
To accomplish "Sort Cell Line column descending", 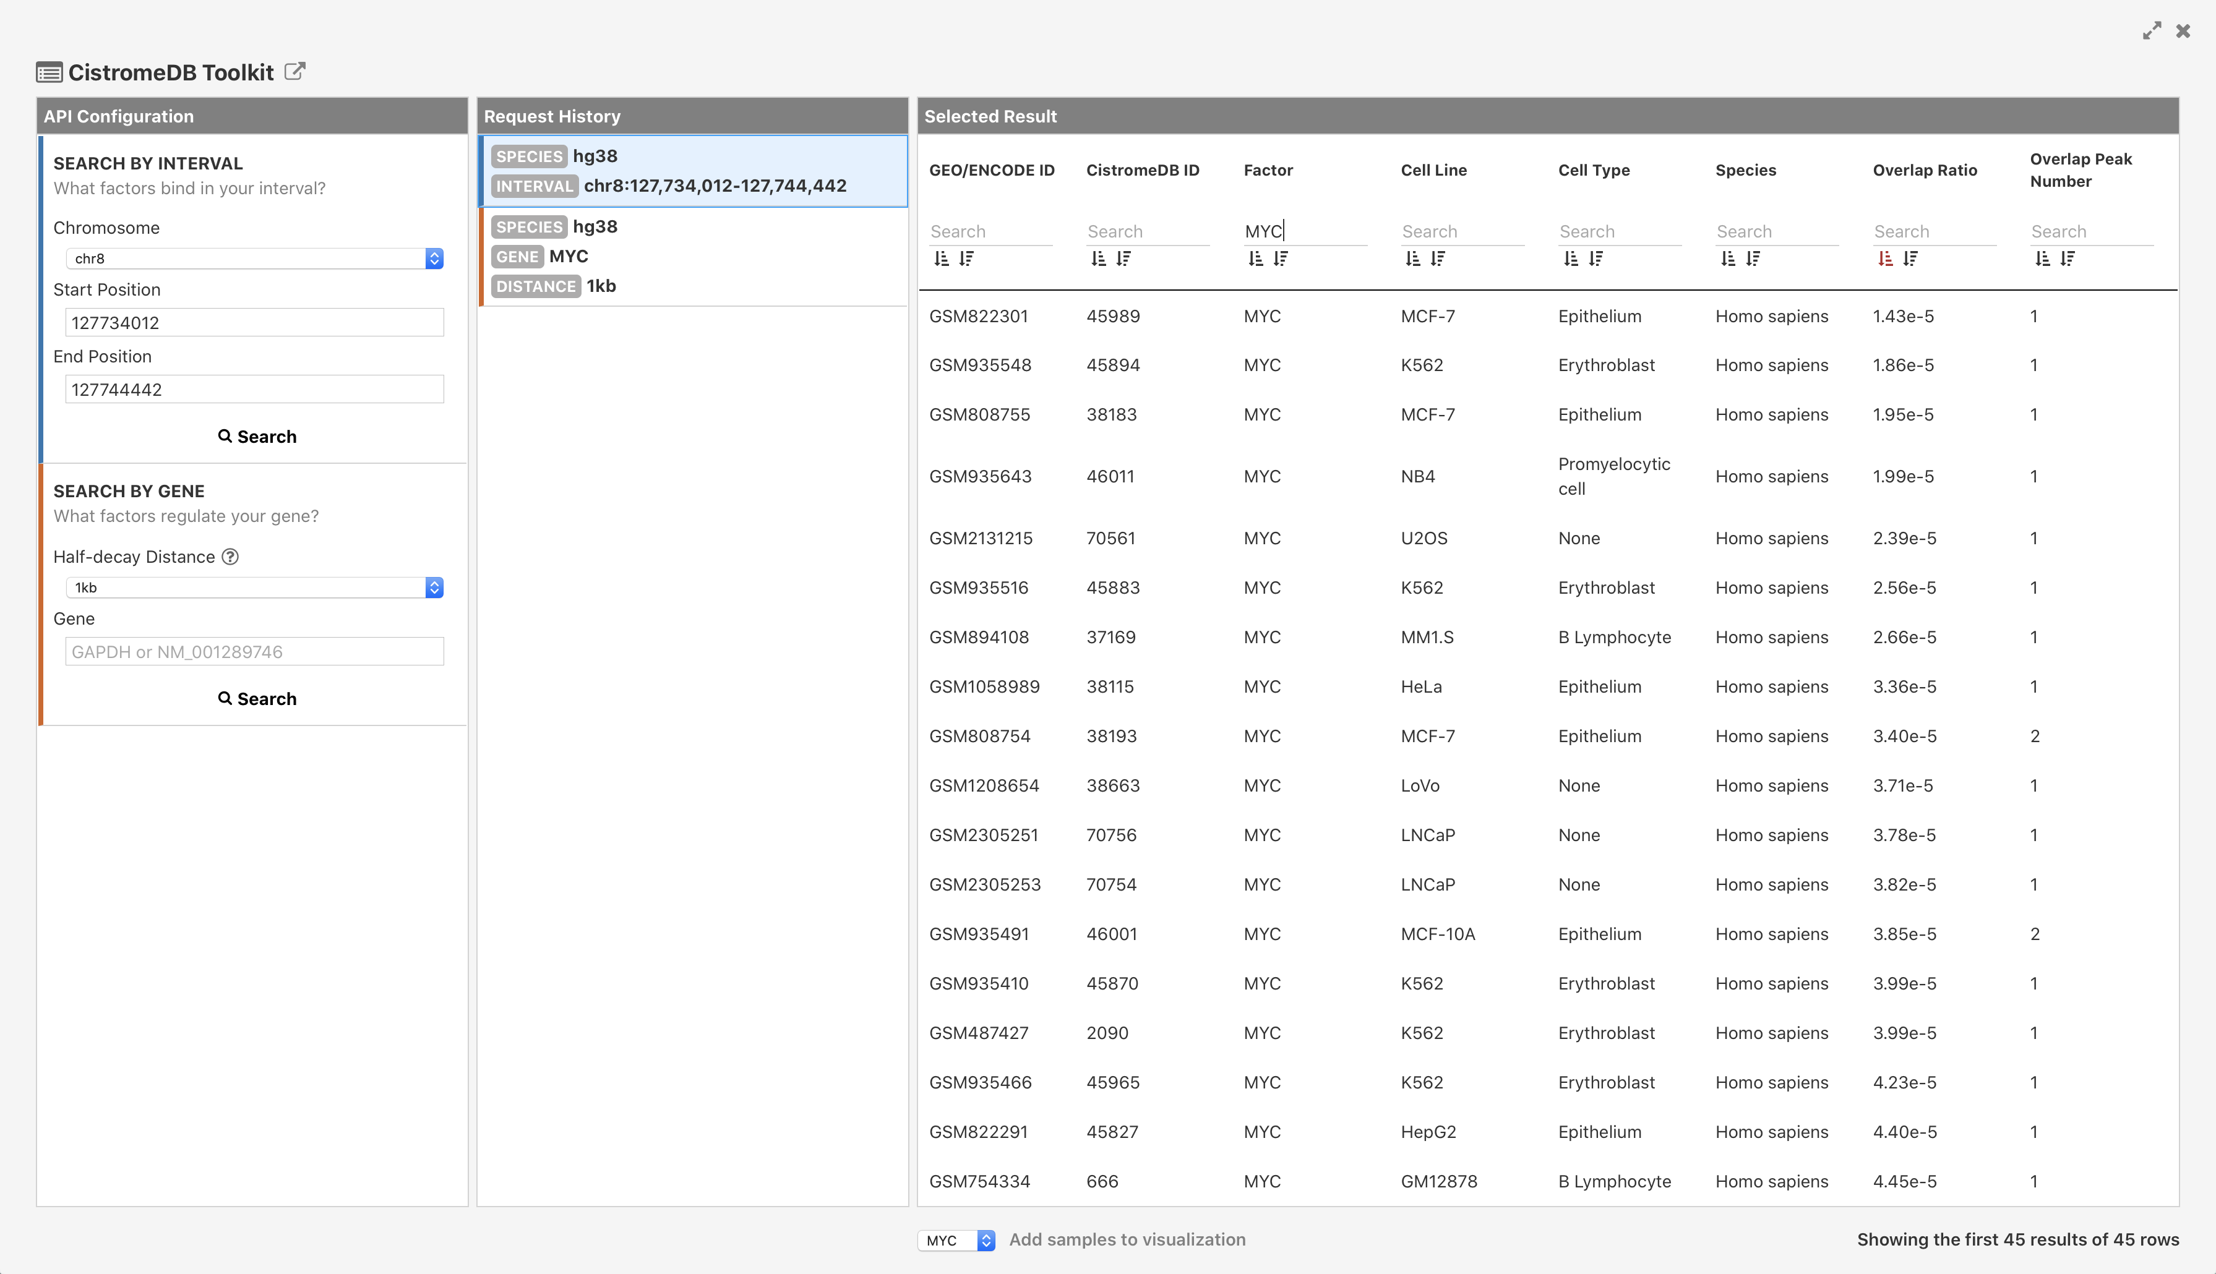I will pos(1438,259).
